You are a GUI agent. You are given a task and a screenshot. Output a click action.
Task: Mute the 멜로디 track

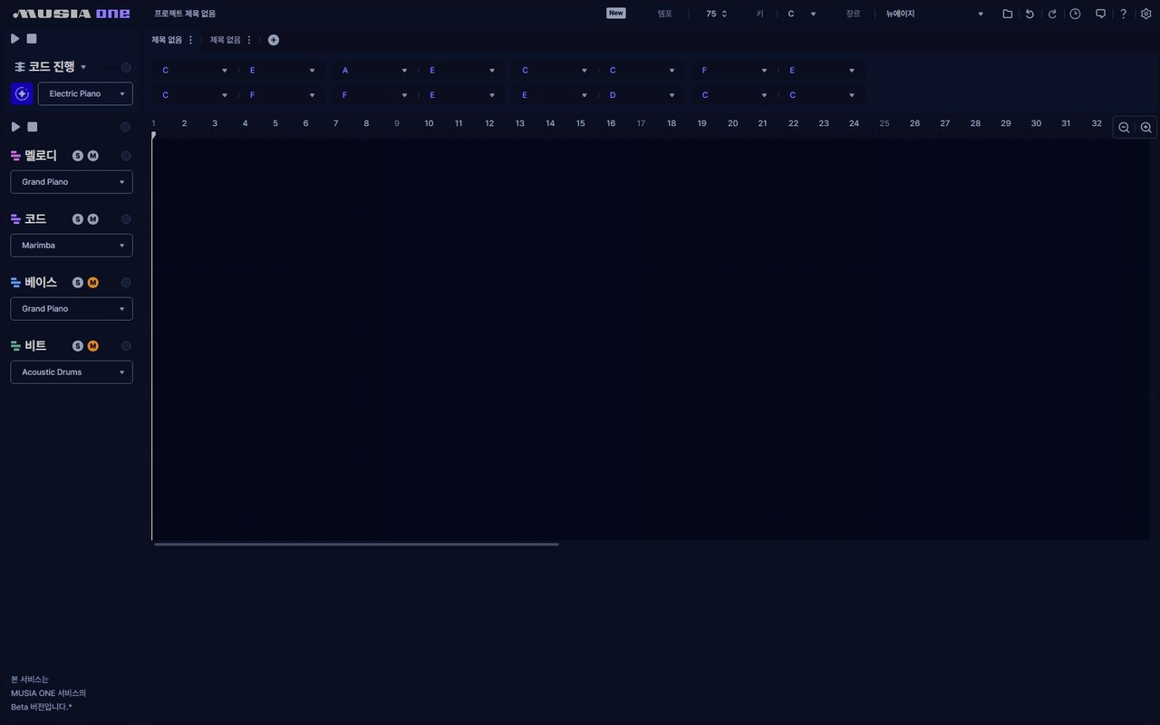click(x=92, y=156)
